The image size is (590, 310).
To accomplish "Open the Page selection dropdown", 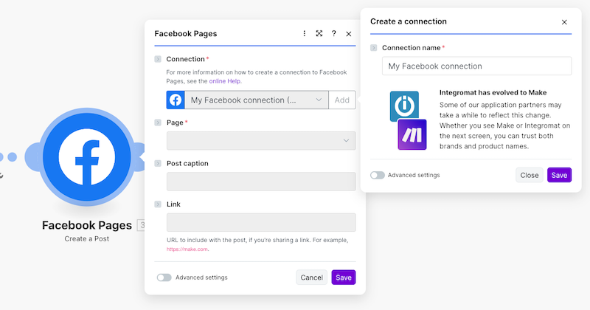I will tap(262, 140).
